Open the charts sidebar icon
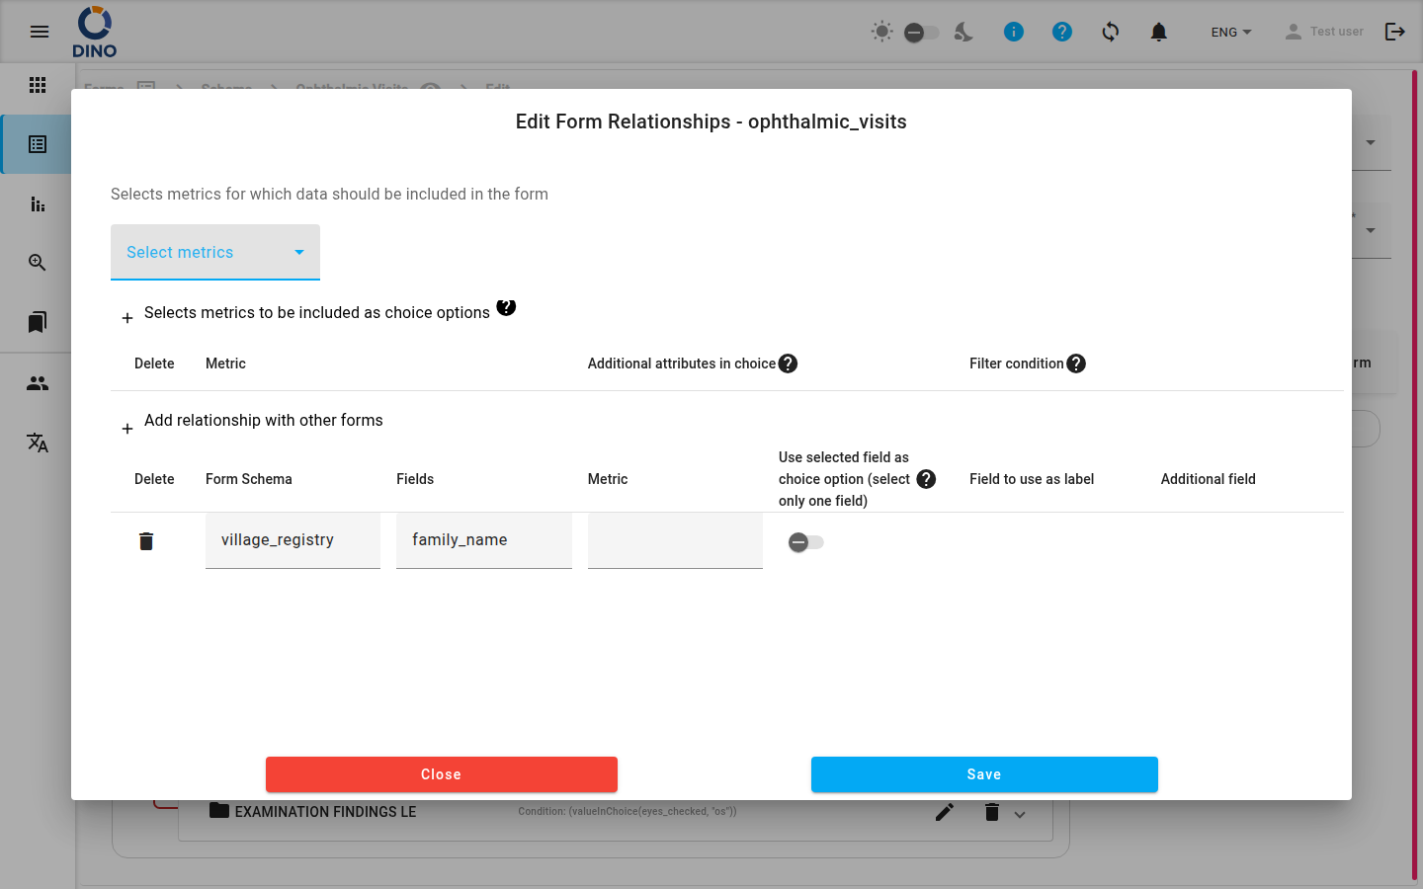This screenshot has width=1423, height=889. pyautogui.click(x=38, y=203)
